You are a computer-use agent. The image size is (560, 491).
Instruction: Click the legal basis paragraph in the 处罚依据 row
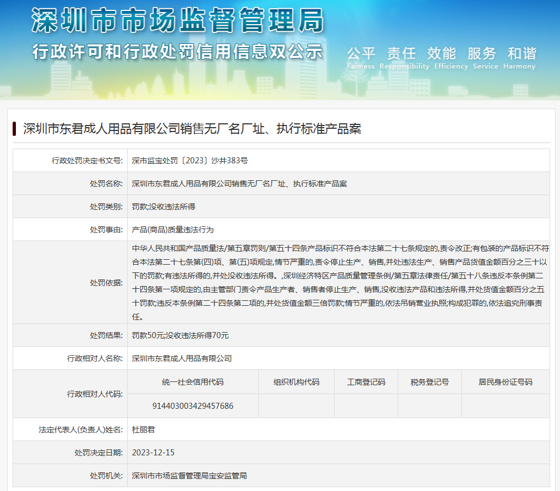[340, 282]
